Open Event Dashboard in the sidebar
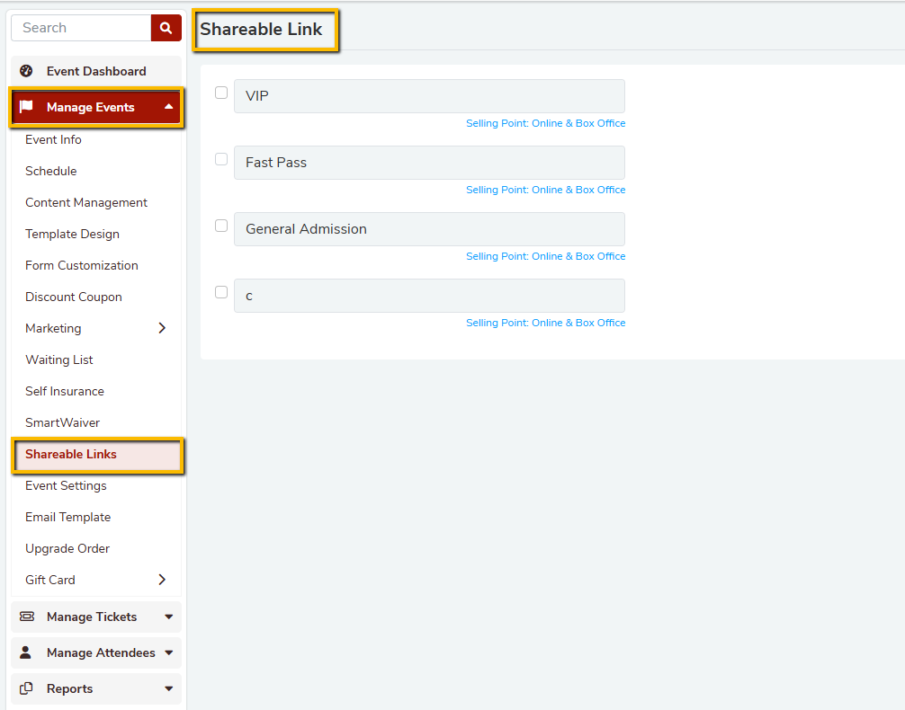 click(96, 71)
